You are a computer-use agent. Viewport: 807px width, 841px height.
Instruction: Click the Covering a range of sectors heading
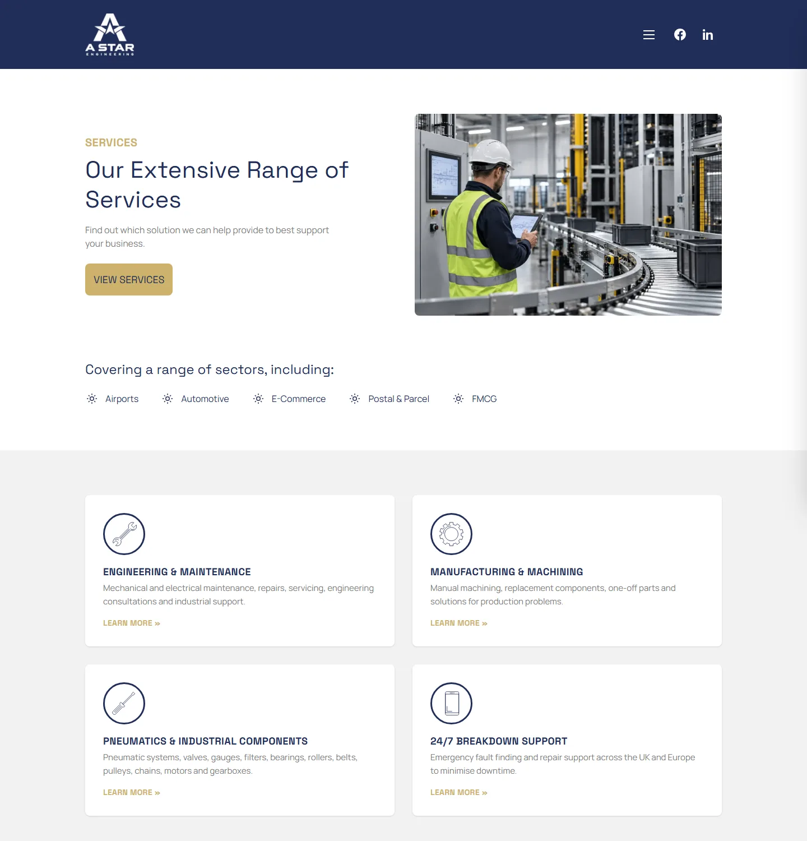(210, 369)
